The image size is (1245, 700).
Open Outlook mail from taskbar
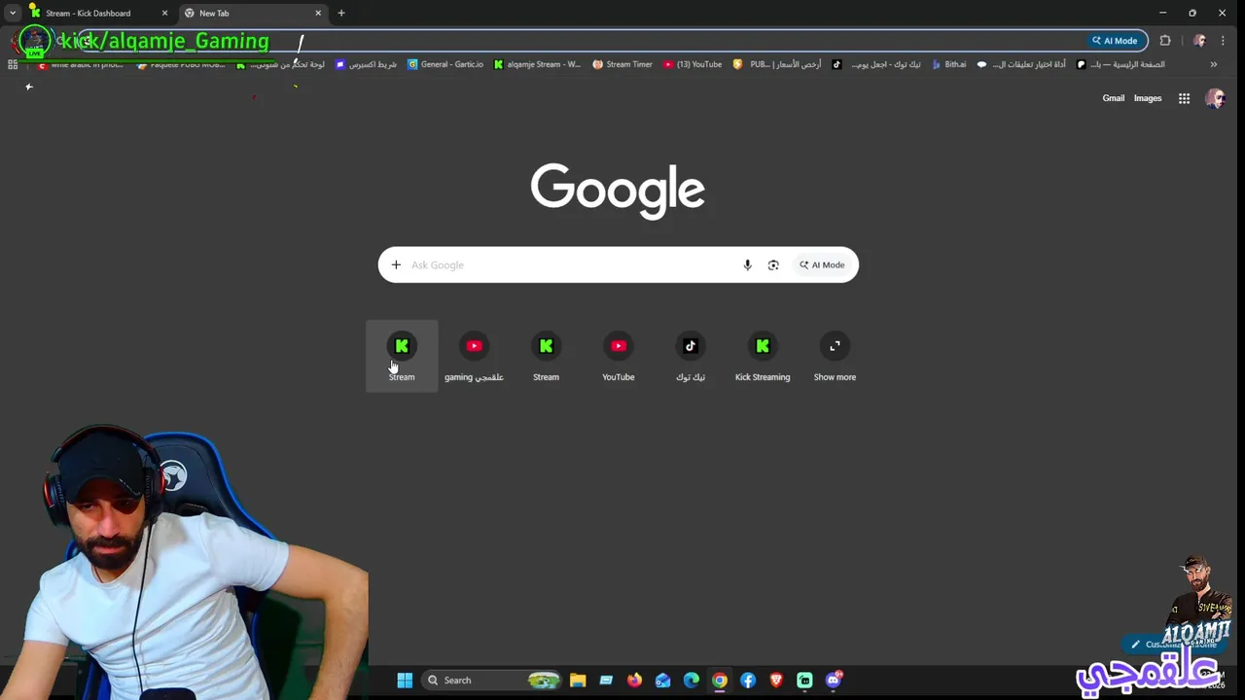click(662, 681)
